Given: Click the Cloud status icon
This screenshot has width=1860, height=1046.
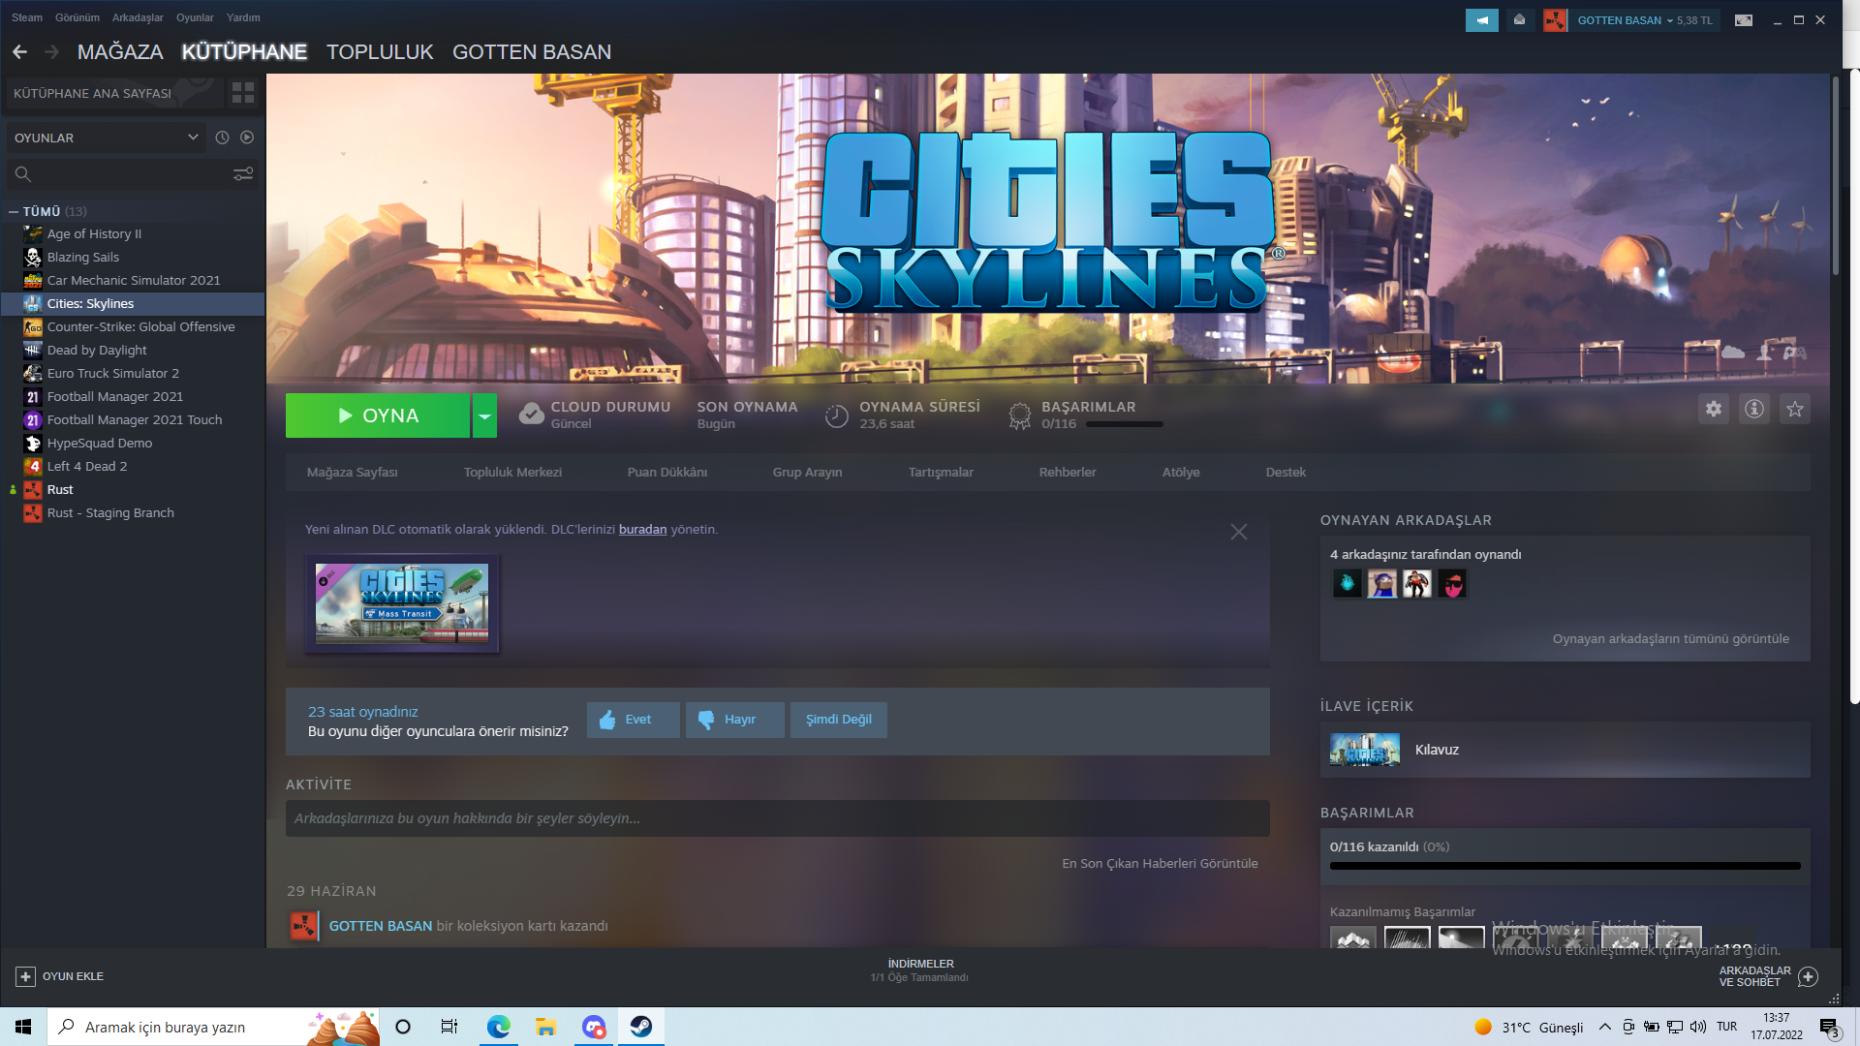Looking at the screenshot, I should pyautogui.click(x=531, y=415).
